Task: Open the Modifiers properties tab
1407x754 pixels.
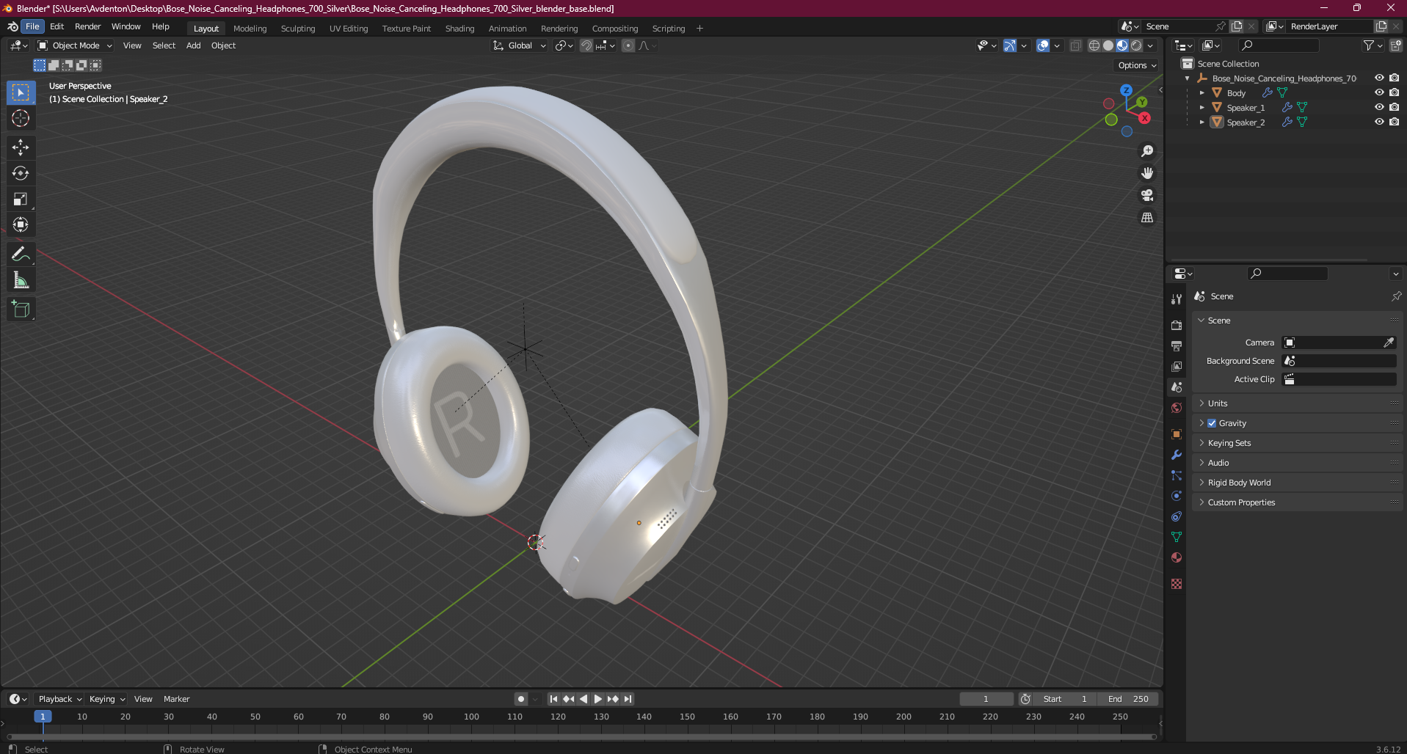Action: pyautogui.click(x=1177, y=455)
